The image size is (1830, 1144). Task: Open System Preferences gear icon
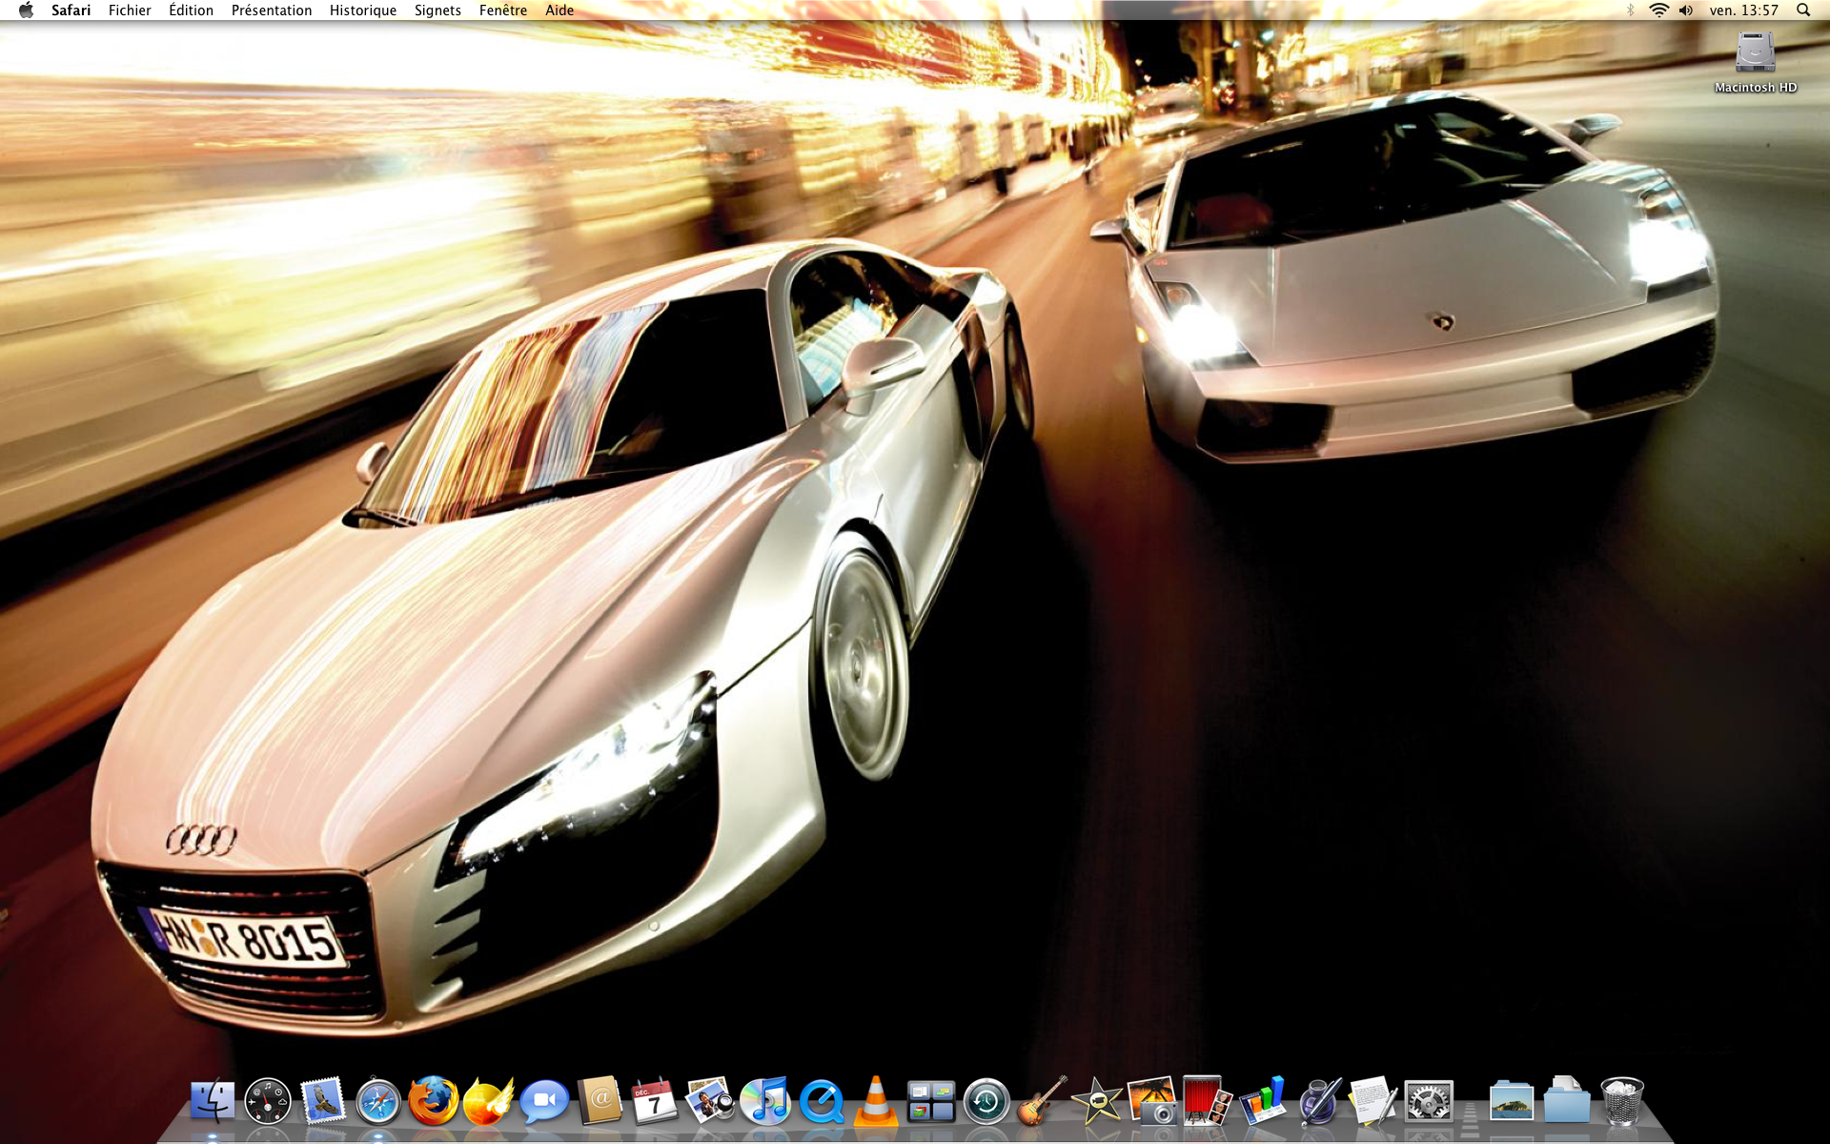click(1429, 1102)
